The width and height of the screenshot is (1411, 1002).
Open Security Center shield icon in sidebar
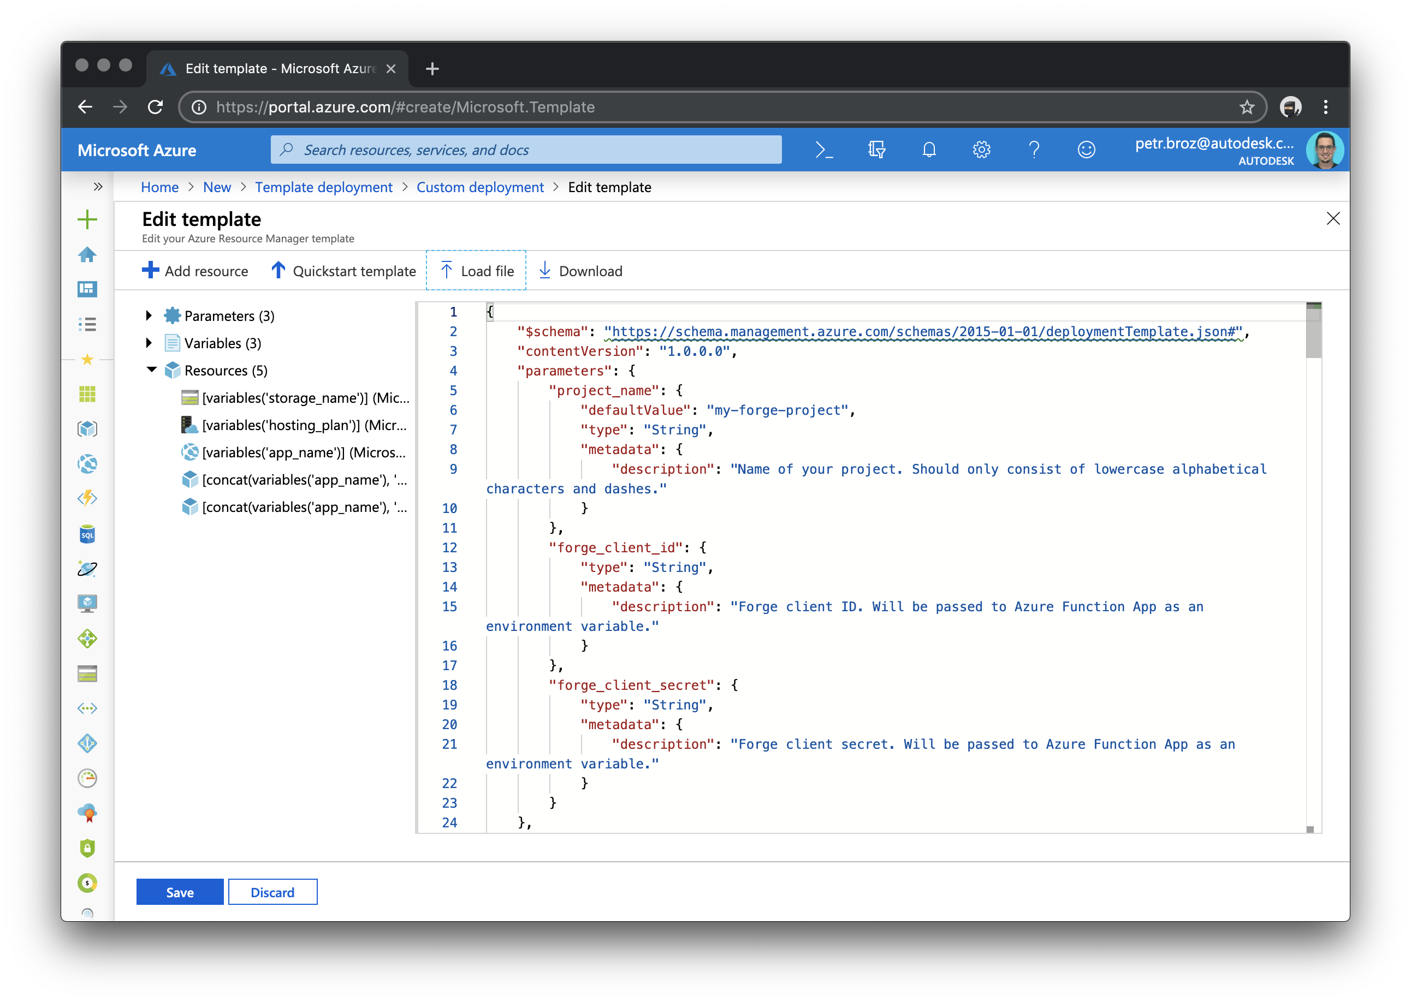[x=88, y=848]
